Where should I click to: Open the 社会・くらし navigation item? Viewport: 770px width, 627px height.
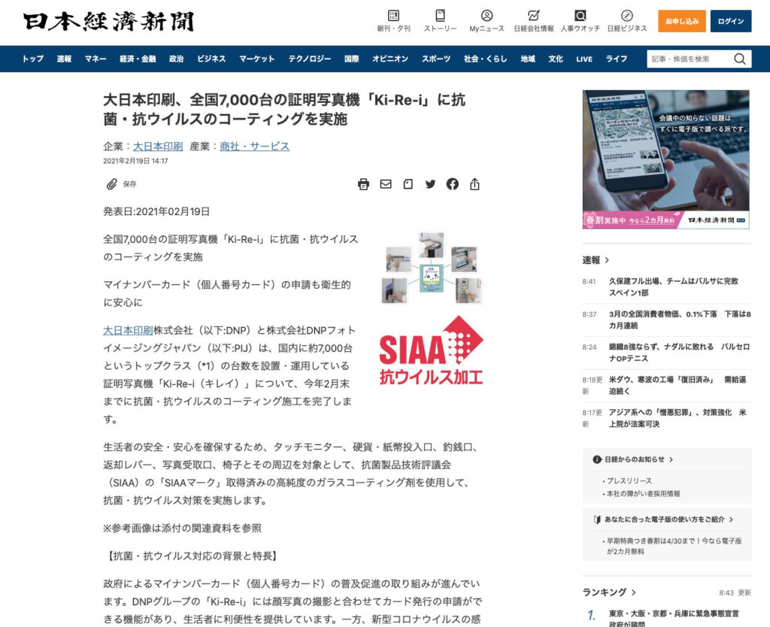pyautogui.click(x=485, y=59)
